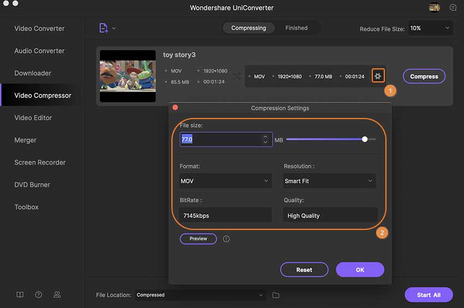Click the Start All button
This screenshot has height=308, width=464.
[x=429, y=295]
